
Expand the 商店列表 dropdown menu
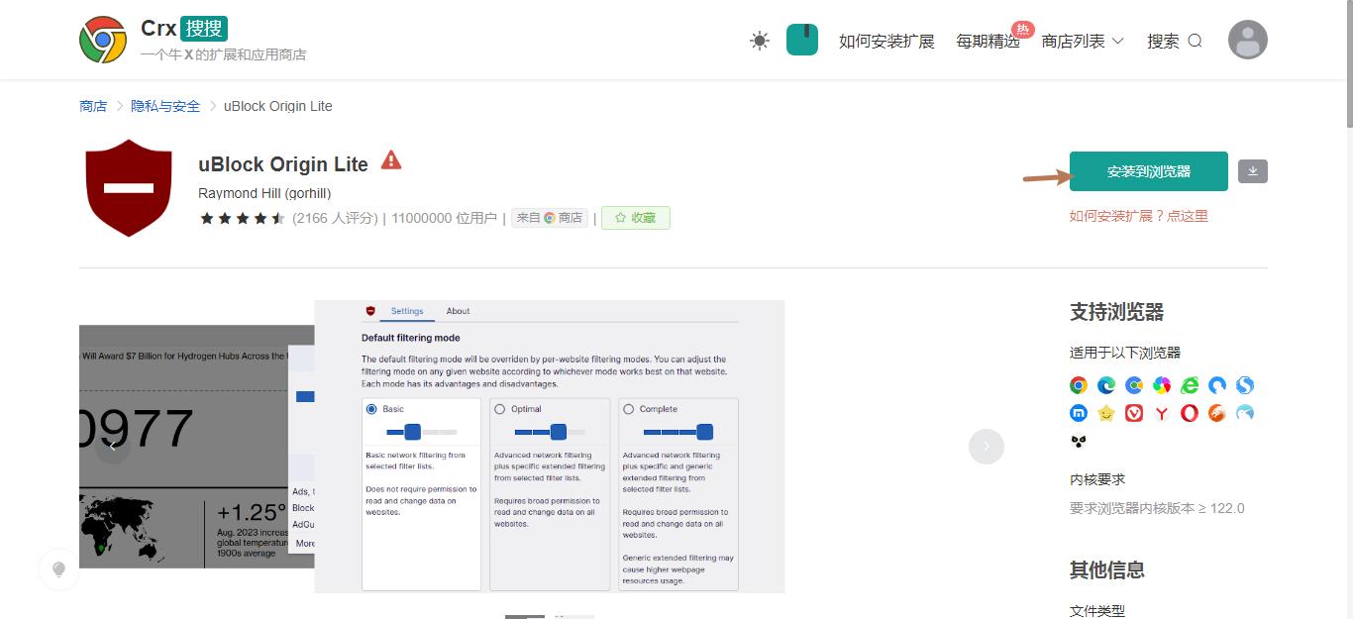tap(1083, 41)
